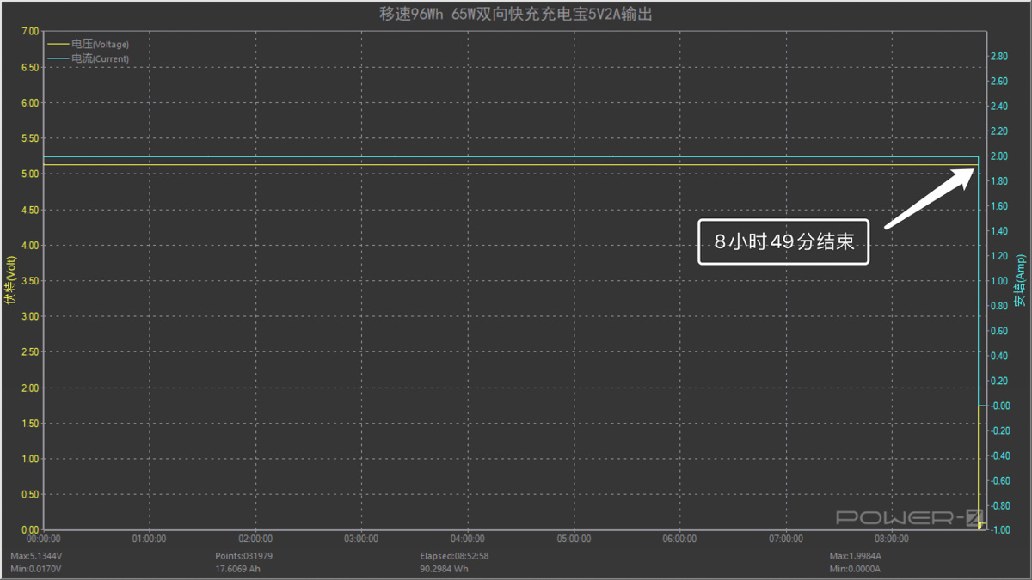Screen dimensions: 1032x580
Task: Click the white arrow pointing to curve end
Action: pos(931,199)
